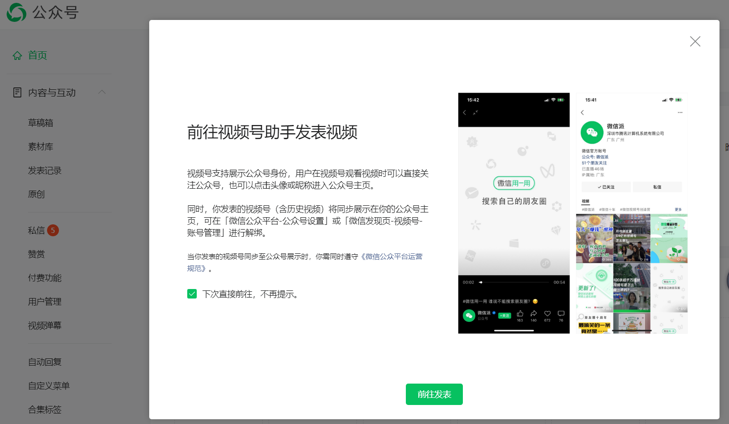Toggle the 下次直接前往，不再提示 checkbox
The width and height of the screenshot is (729, 424).
point(192,294)
